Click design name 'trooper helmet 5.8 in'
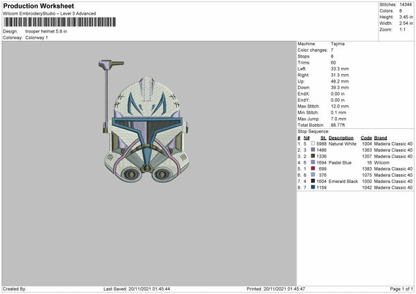 point(46,31)
